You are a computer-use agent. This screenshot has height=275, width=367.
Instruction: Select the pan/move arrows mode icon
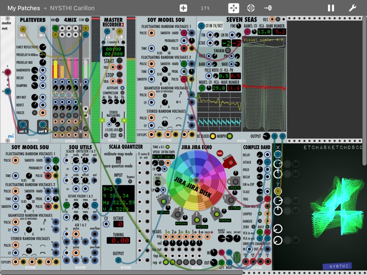tap(233, 8)
